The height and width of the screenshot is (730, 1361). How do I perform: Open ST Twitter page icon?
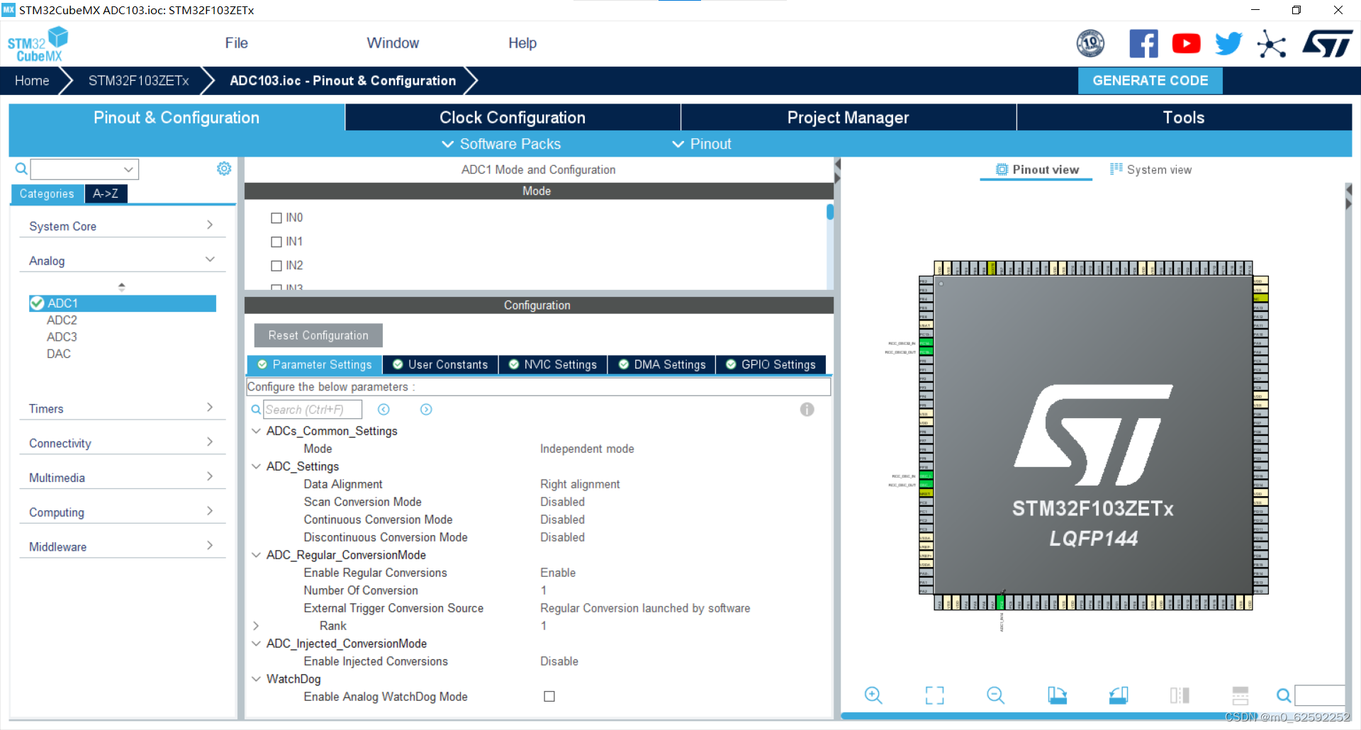click(x=1228, y=44)
